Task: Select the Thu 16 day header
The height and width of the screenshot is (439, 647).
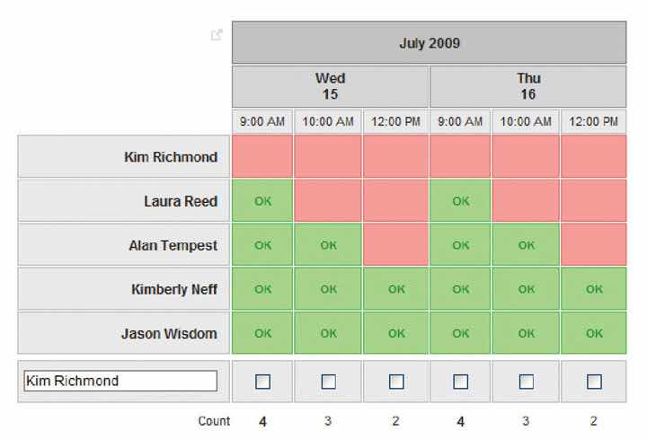Action: pos(527,86)
